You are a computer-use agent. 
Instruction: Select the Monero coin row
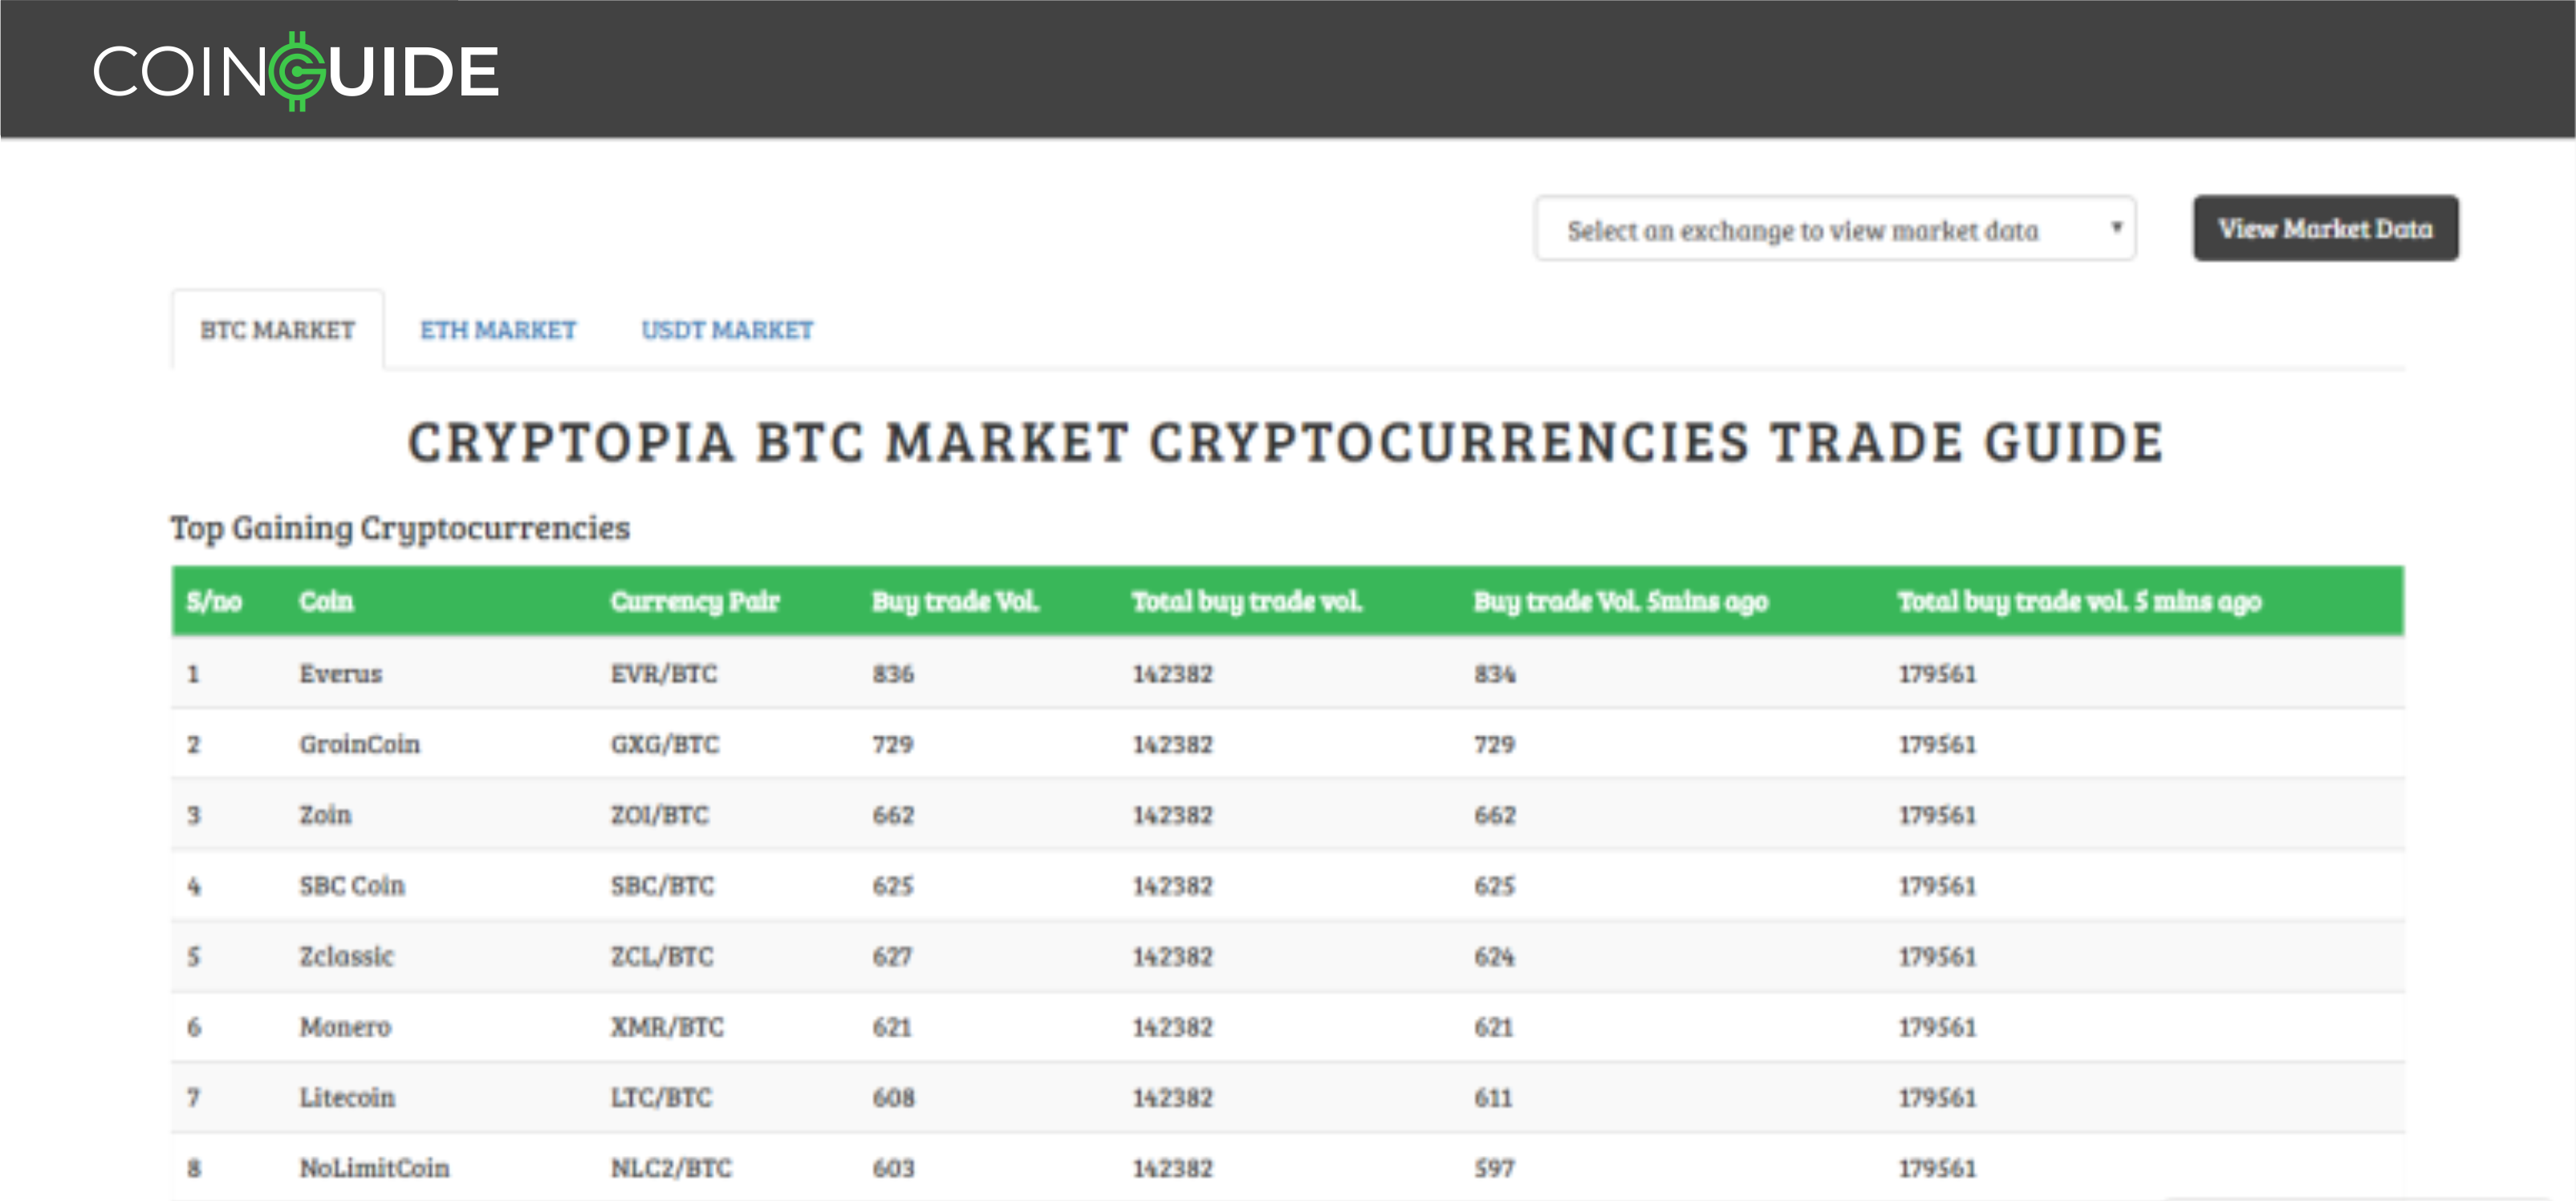(x=345, y=1027)
